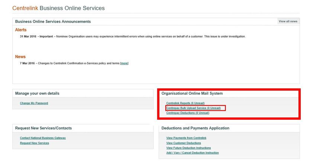Click the 31 Mar 2016 alert text

133,36
